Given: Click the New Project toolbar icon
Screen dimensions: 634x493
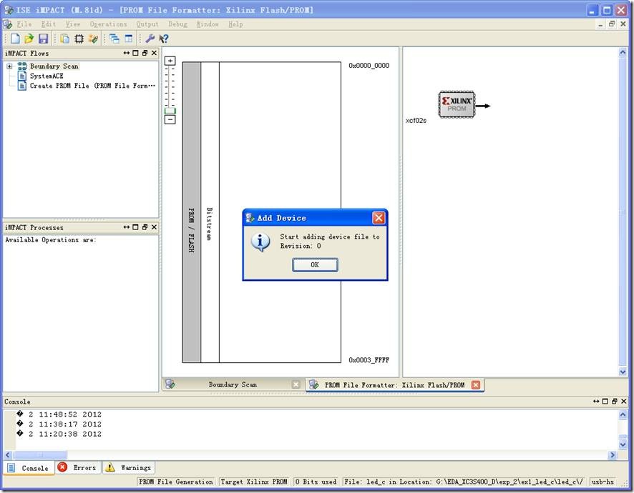Looking at the screenshot, I should tap(15, 39).
